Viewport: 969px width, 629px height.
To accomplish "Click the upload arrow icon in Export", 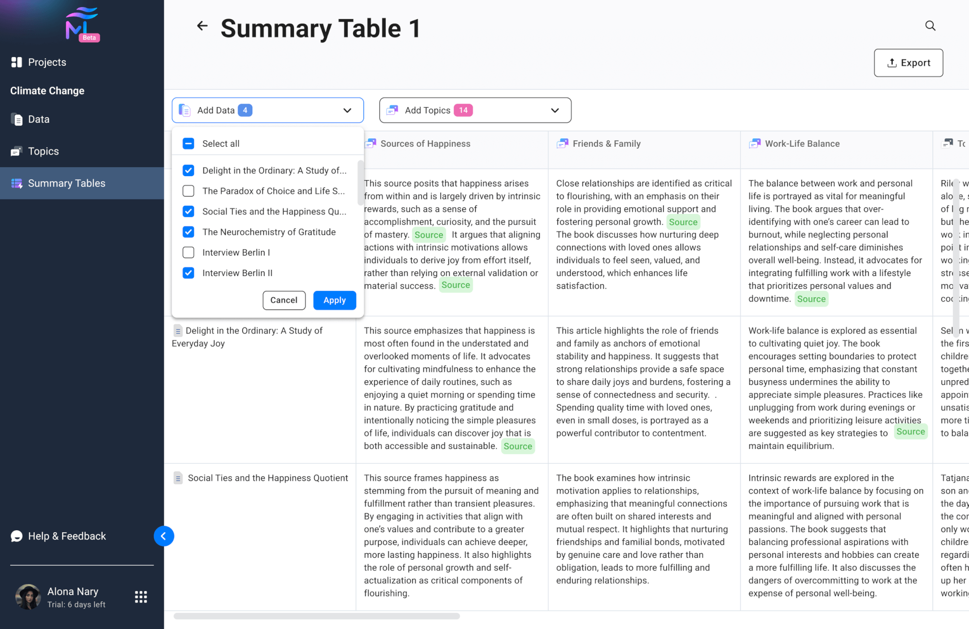I will (892, 62).
